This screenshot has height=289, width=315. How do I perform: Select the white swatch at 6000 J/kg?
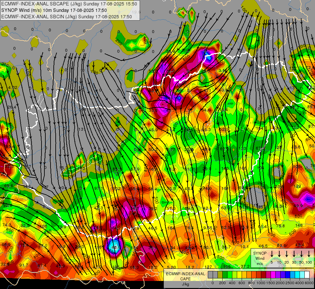click(307, 275)
